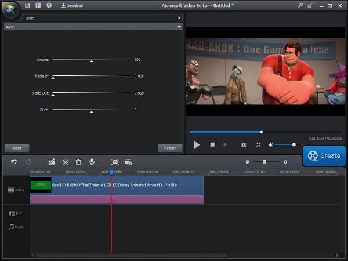Stop the preview playback
The height and width of the screenshot is (261, 348).
tap(212, 144)
